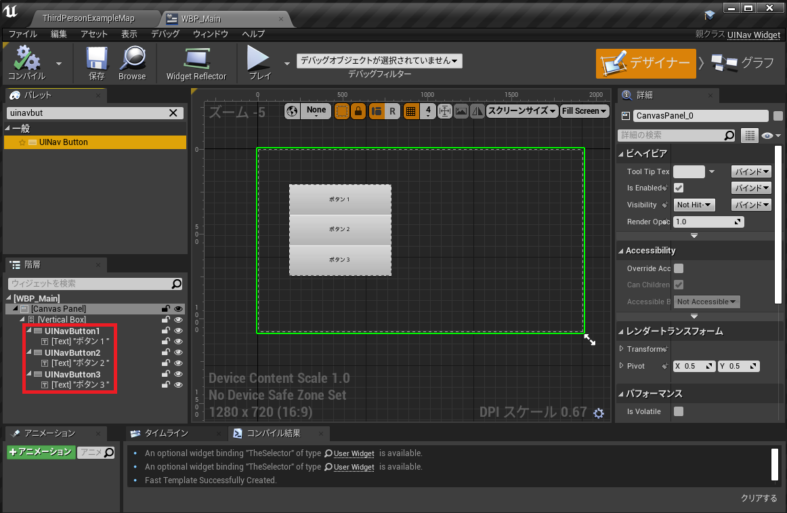Viewport: 787px width, 513px height.
Task: Expand the Transform property row
Action: (621, 349)
